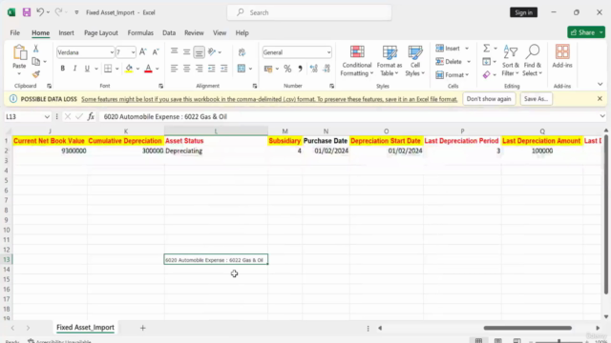Click the Paste clipboard icon
The width and height of the screenshot is (611, 343).
tap(19, 52)
